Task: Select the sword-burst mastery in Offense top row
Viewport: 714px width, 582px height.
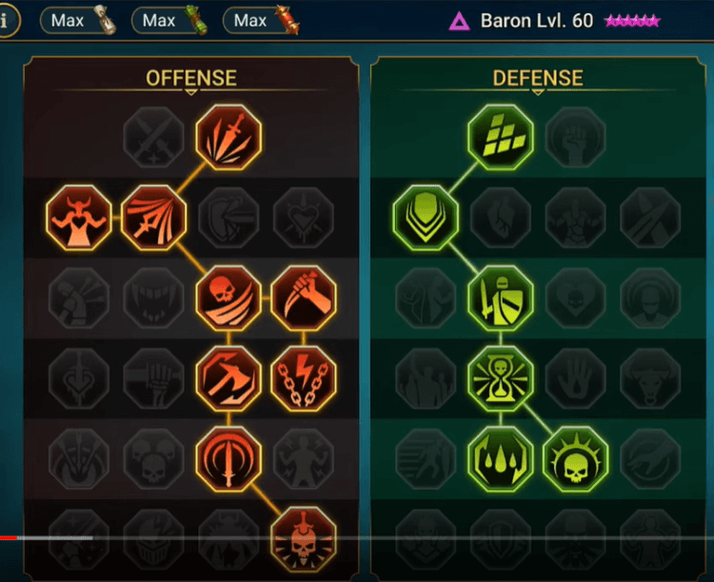Action: (x=228, y=137)
